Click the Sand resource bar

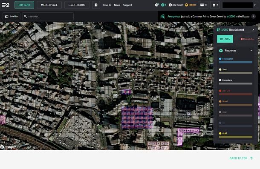(236, 73)
